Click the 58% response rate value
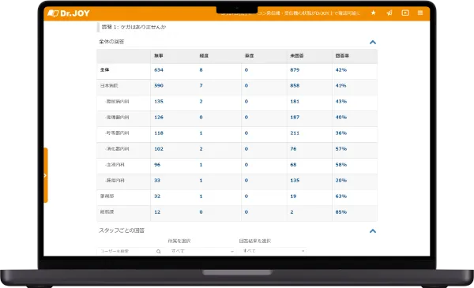 [341, 165]
